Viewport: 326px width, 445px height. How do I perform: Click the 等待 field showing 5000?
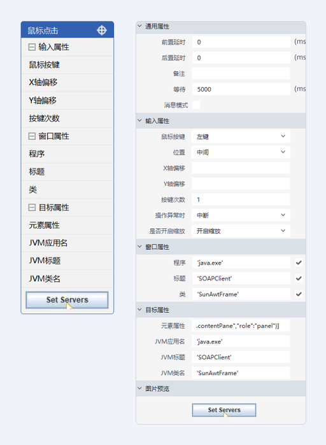(241, 89)
